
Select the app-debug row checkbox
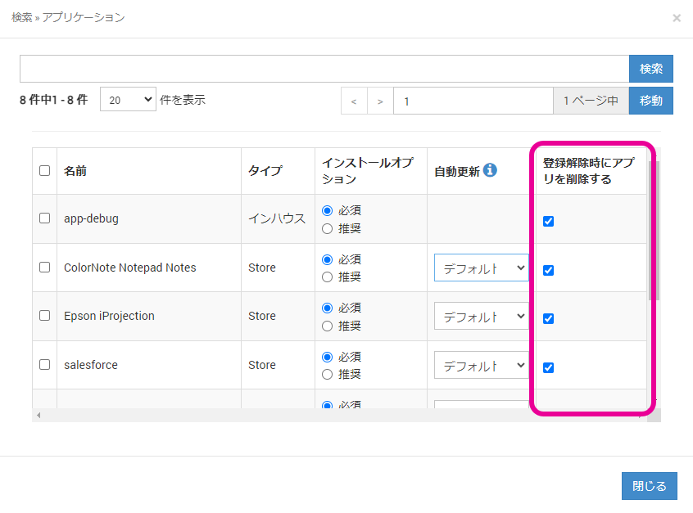pyautogui.click(x=45, y=218)
